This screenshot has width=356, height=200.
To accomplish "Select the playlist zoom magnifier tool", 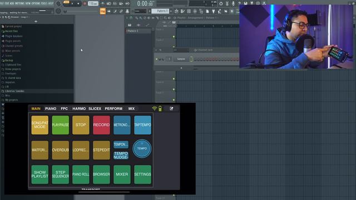I will (165, 18).
